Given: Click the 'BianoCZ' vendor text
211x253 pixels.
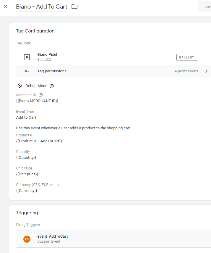Looking at the screenshot, I should 44,60.
